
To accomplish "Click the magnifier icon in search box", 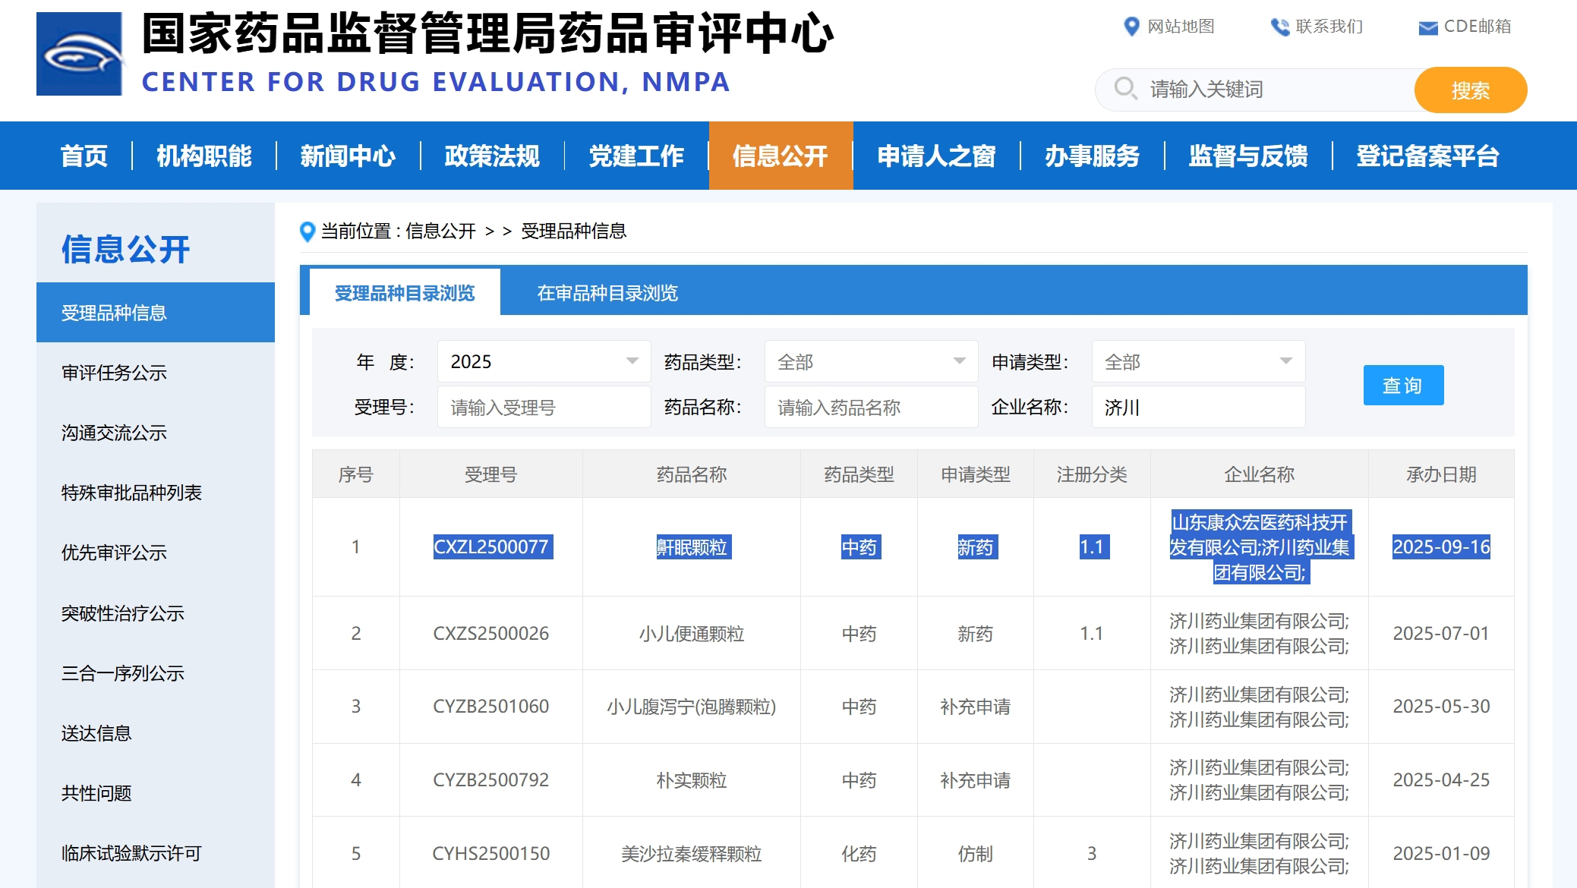I will [x=1125, y=89].
